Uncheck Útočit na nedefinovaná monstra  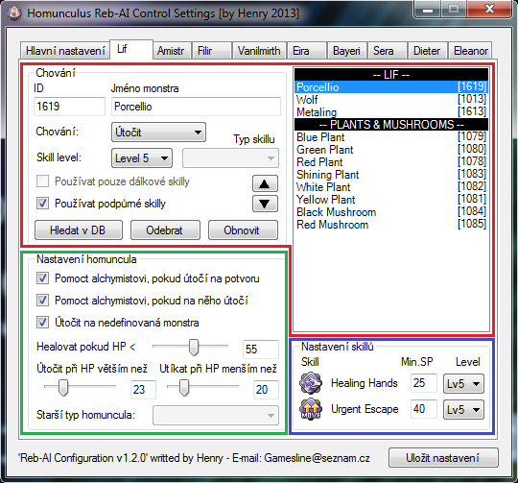42,323
